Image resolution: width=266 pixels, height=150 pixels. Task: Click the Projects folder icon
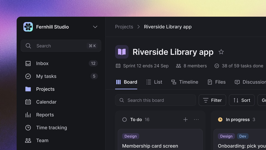[28, 89]
